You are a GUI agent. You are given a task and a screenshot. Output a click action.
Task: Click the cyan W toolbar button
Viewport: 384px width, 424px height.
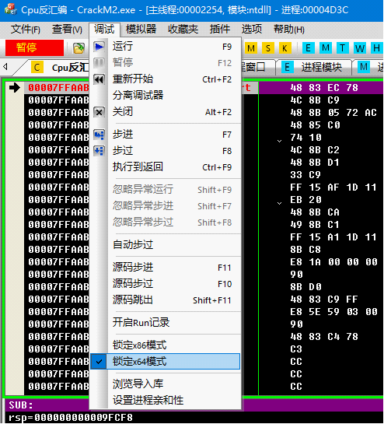(360, 48)
